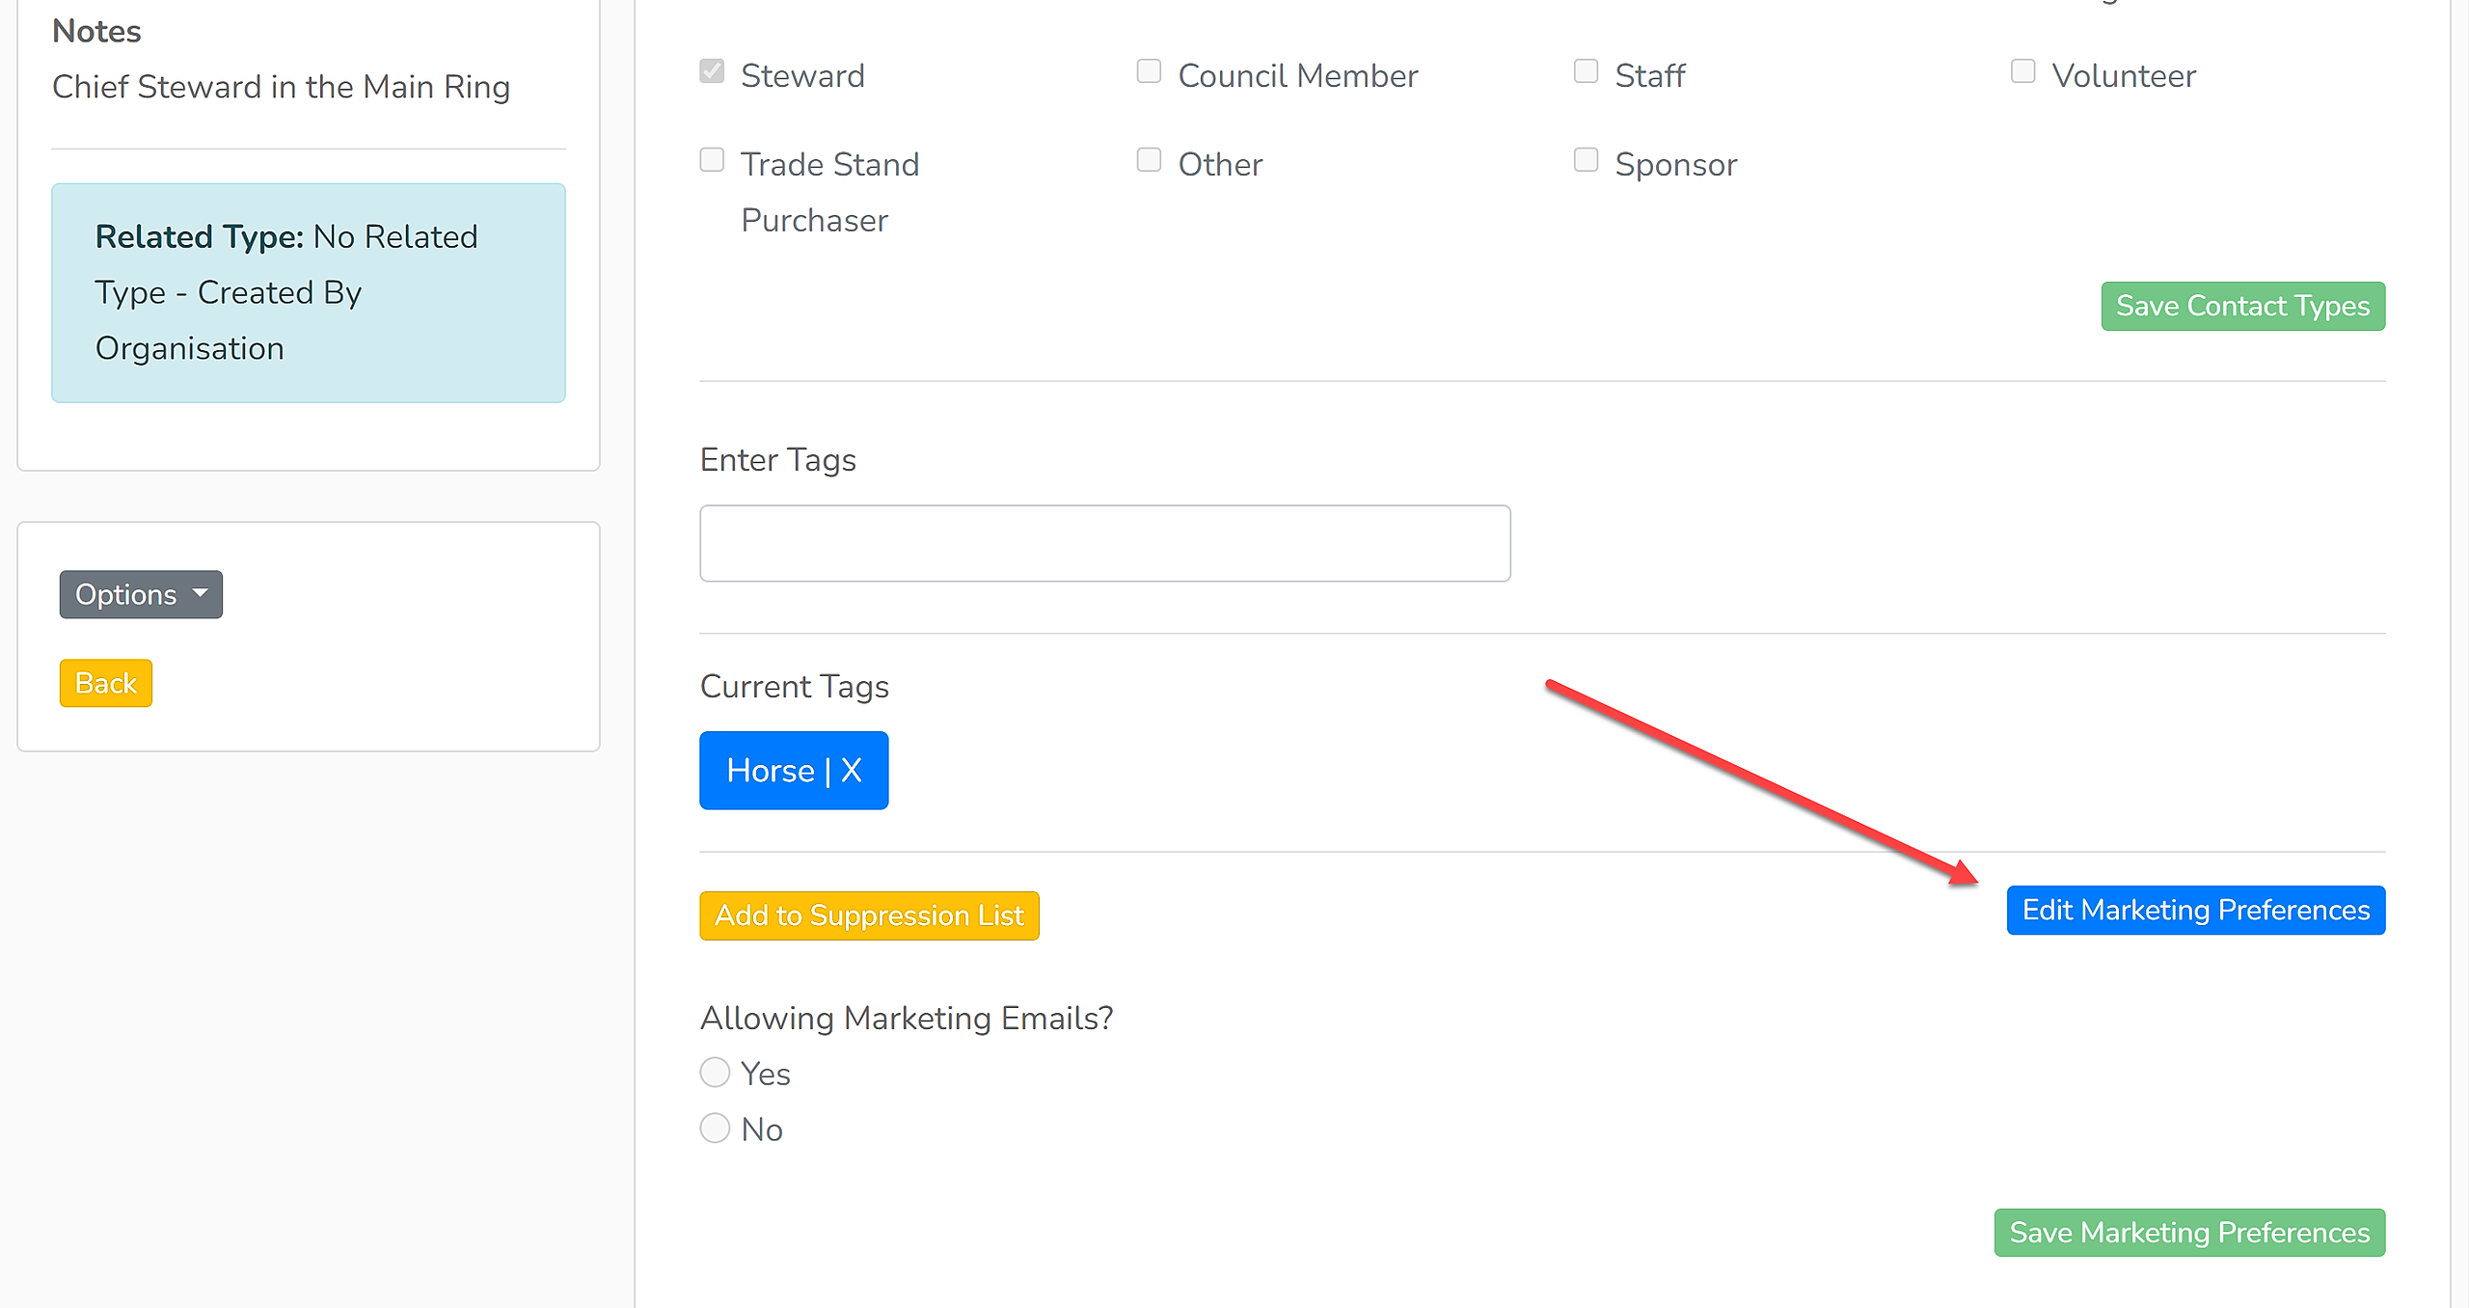Check the Volunteer checkbox
Viewport: 2469px width, 1308px height.
(x=2022, y=71)
